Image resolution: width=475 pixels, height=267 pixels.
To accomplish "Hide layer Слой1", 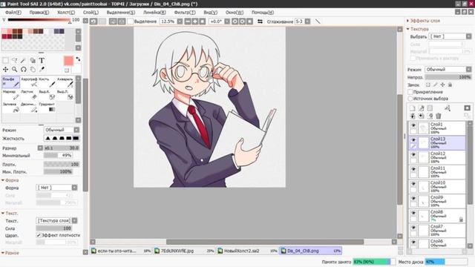I will click(413, 125).
